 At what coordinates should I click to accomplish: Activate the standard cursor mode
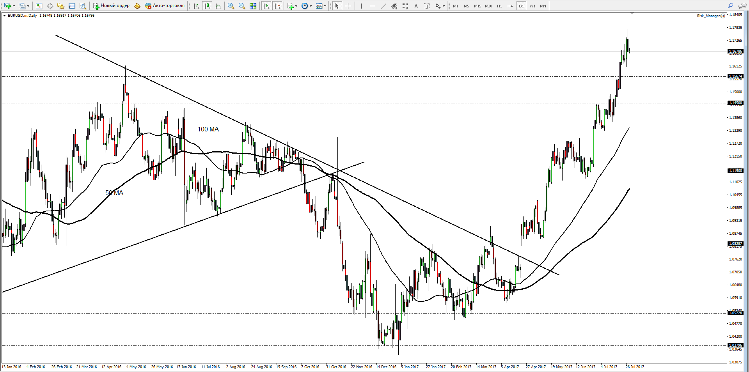(337, 6)
